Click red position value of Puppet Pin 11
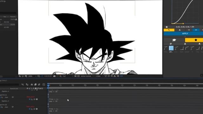The height and width of the screenshot is (114, 203). pyautogui.click(x=30, y=97)
